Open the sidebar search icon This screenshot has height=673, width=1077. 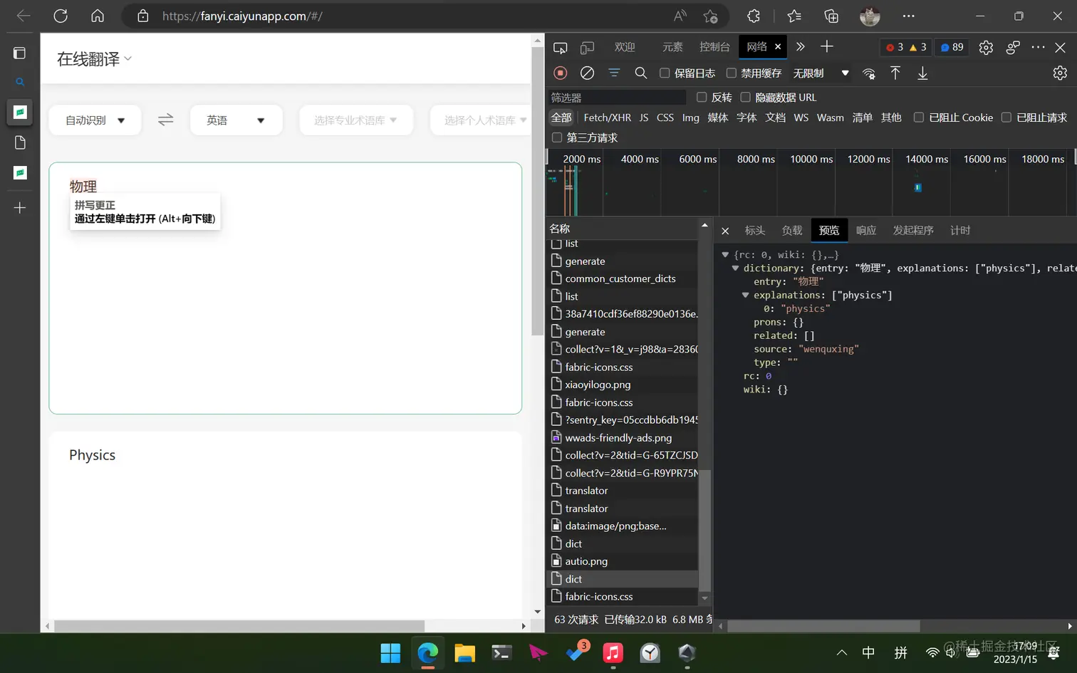[x=20, y=82]
